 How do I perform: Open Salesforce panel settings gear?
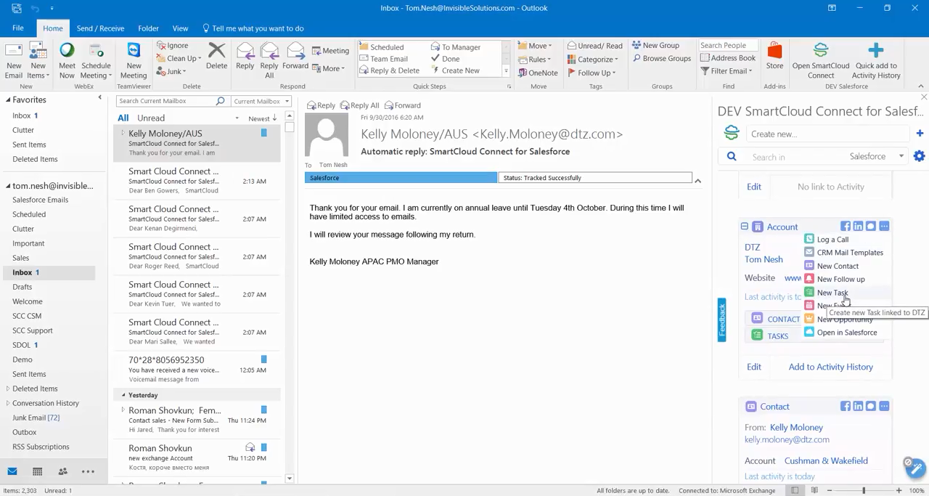click(x=919, y=155)
